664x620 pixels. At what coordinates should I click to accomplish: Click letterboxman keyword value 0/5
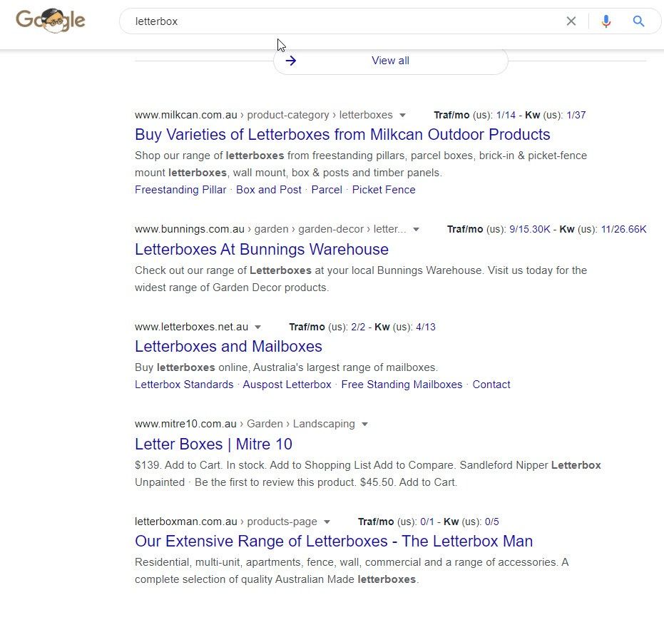coord(491,522)
